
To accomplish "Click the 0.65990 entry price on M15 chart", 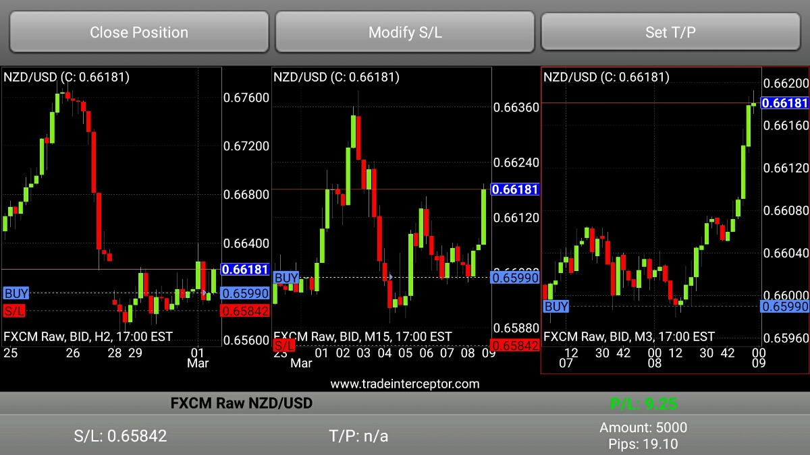I will coord(516,277).
